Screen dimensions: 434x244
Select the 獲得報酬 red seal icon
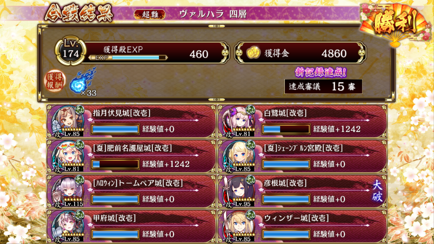click(55, 81)
